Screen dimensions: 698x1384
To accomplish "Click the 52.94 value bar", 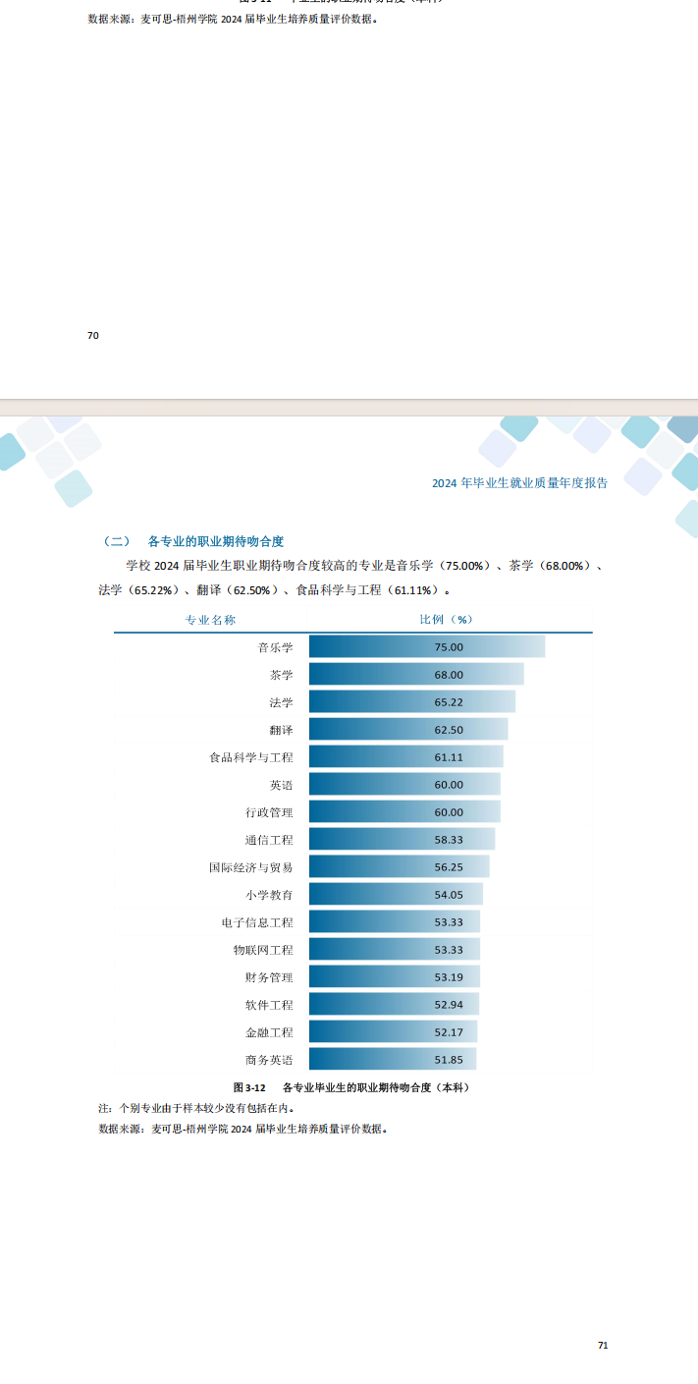I will 394,1004.
